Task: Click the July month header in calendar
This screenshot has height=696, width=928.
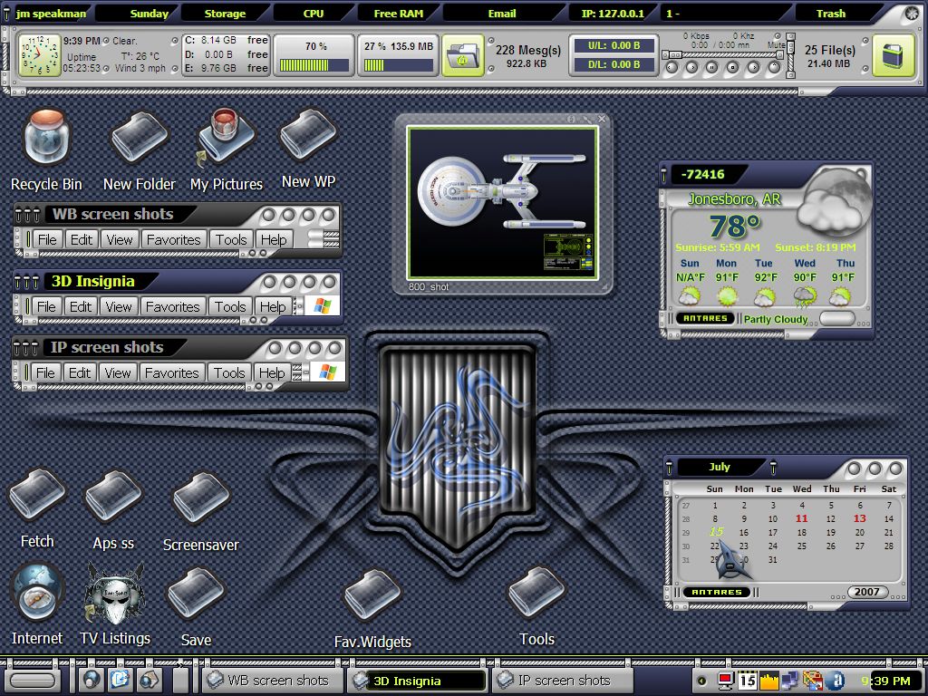Action: click(x=719, y=467)
